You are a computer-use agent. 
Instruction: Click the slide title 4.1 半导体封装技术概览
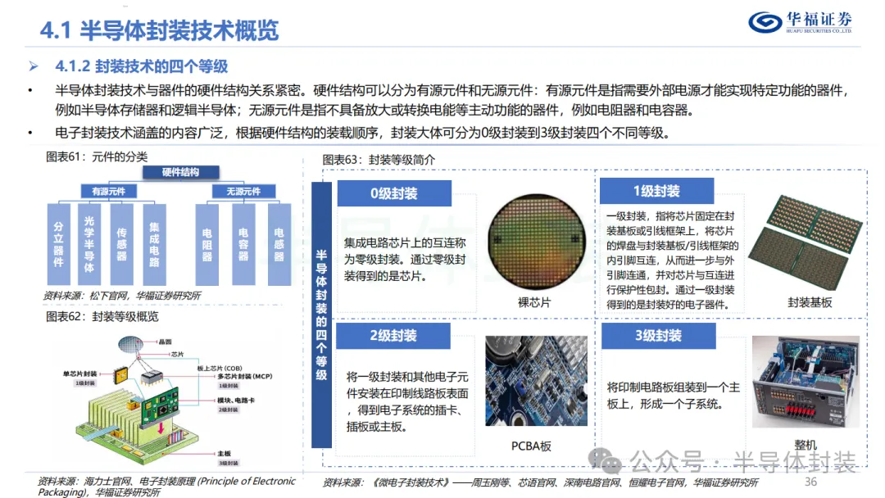click(159, 30)
